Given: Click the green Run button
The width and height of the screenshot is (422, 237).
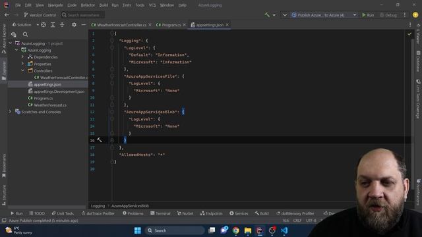Looking at the screenshot, I should [x=368, y=15].
